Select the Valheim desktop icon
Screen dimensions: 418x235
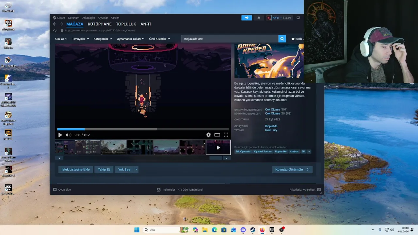tap(8, 43)
